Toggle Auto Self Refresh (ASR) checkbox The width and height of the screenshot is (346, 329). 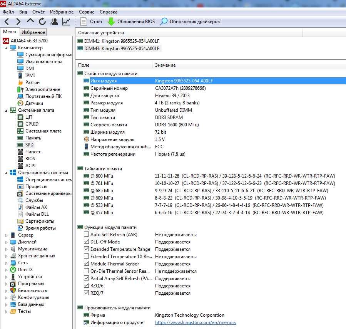click(87, 234)
